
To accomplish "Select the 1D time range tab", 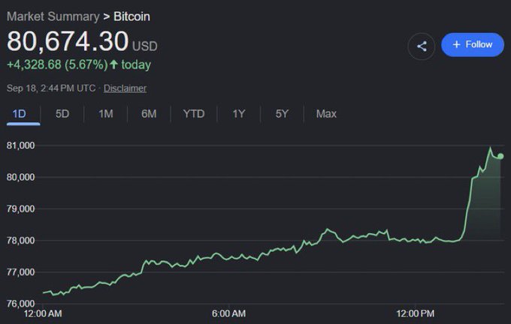I will pyautogui.click(x=20, y=114).
